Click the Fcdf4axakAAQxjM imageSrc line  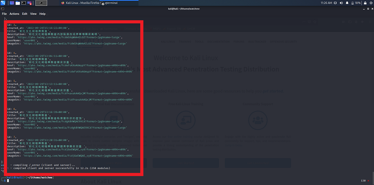(70, 99)
